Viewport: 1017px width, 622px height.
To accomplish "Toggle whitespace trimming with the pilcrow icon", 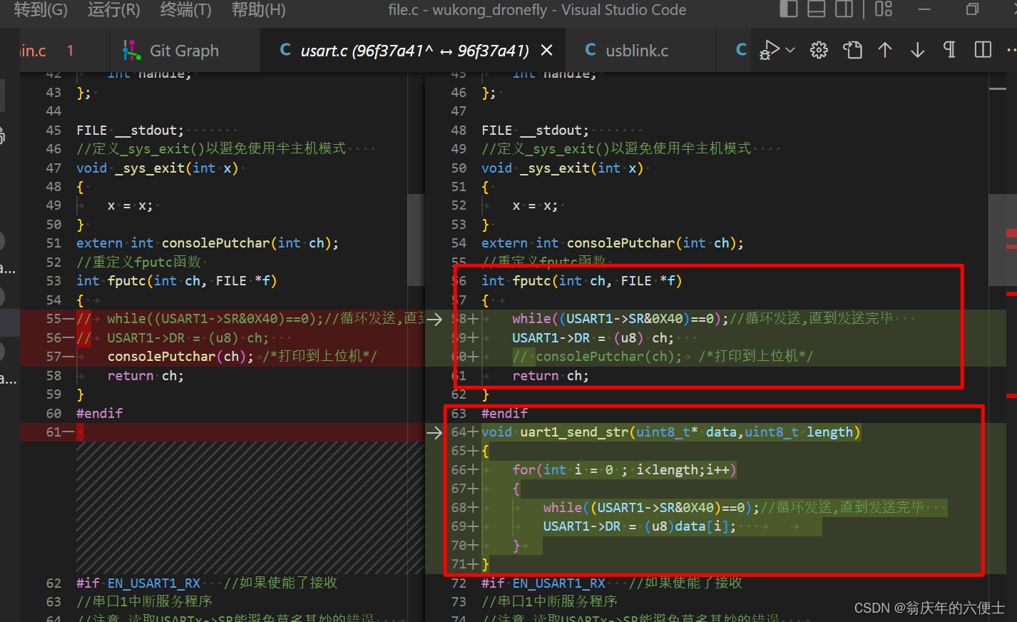I will pyautogui.click(x=949, y=50).
